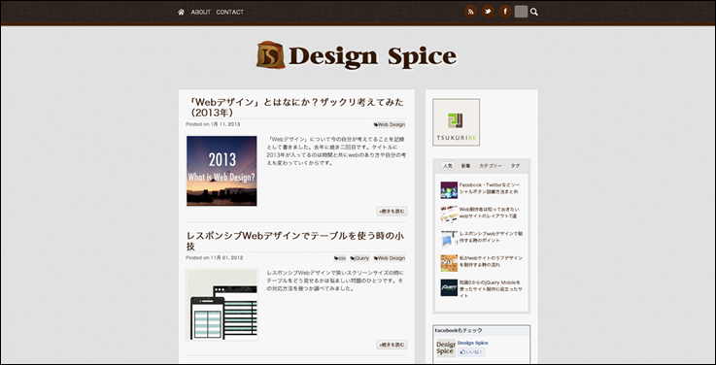Click the Design Spice logo
Image resolution: width=716 pixels, height=365 pixels.
(x=357, y=55)
